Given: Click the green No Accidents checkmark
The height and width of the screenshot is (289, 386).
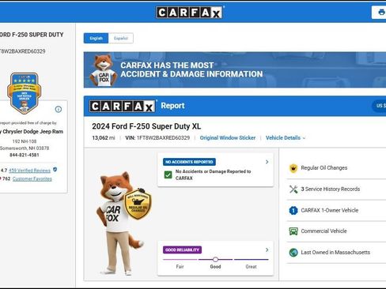Looking at the screenshot, I should [x=168, y=175].
